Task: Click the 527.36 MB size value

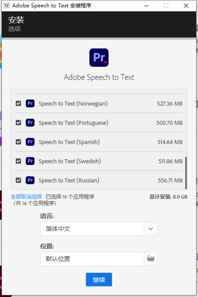Action: click(169, 104)
